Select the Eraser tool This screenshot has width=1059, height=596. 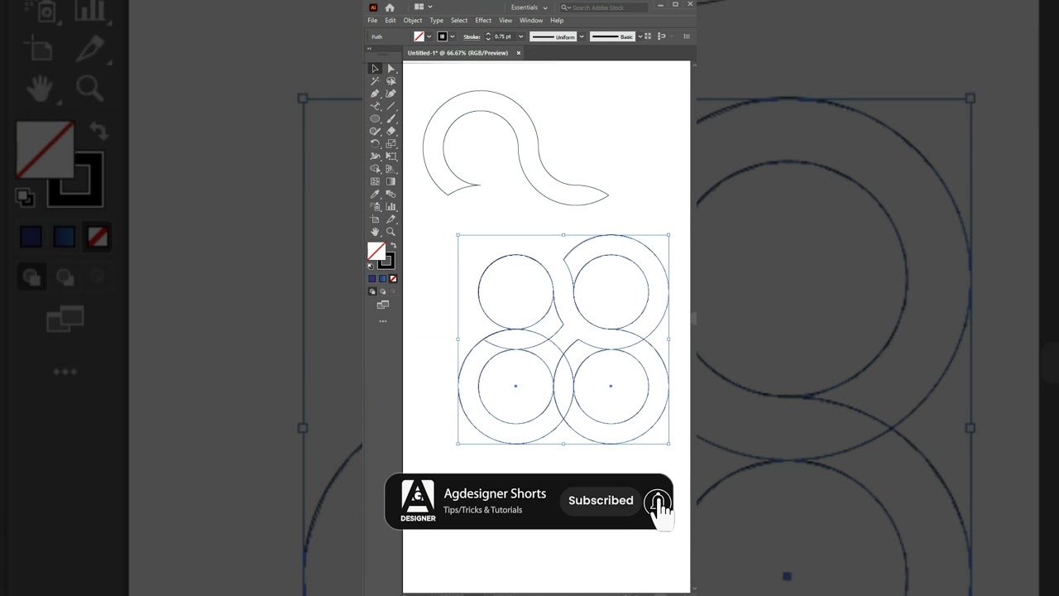[391, 131]
